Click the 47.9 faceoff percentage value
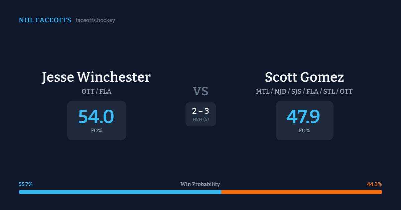The width and height of the screenshot is (401, 210). coord(303,117)
